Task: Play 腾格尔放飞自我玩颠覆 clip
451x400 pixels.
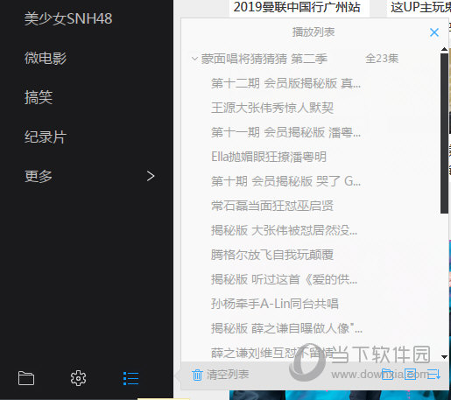Action: pyautogui.click(x=272, y=255)
